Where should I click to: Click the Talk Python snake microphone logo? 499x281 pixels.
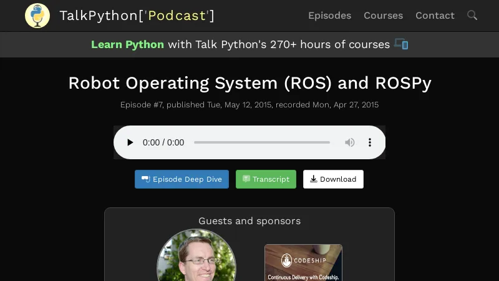point(37,16)
